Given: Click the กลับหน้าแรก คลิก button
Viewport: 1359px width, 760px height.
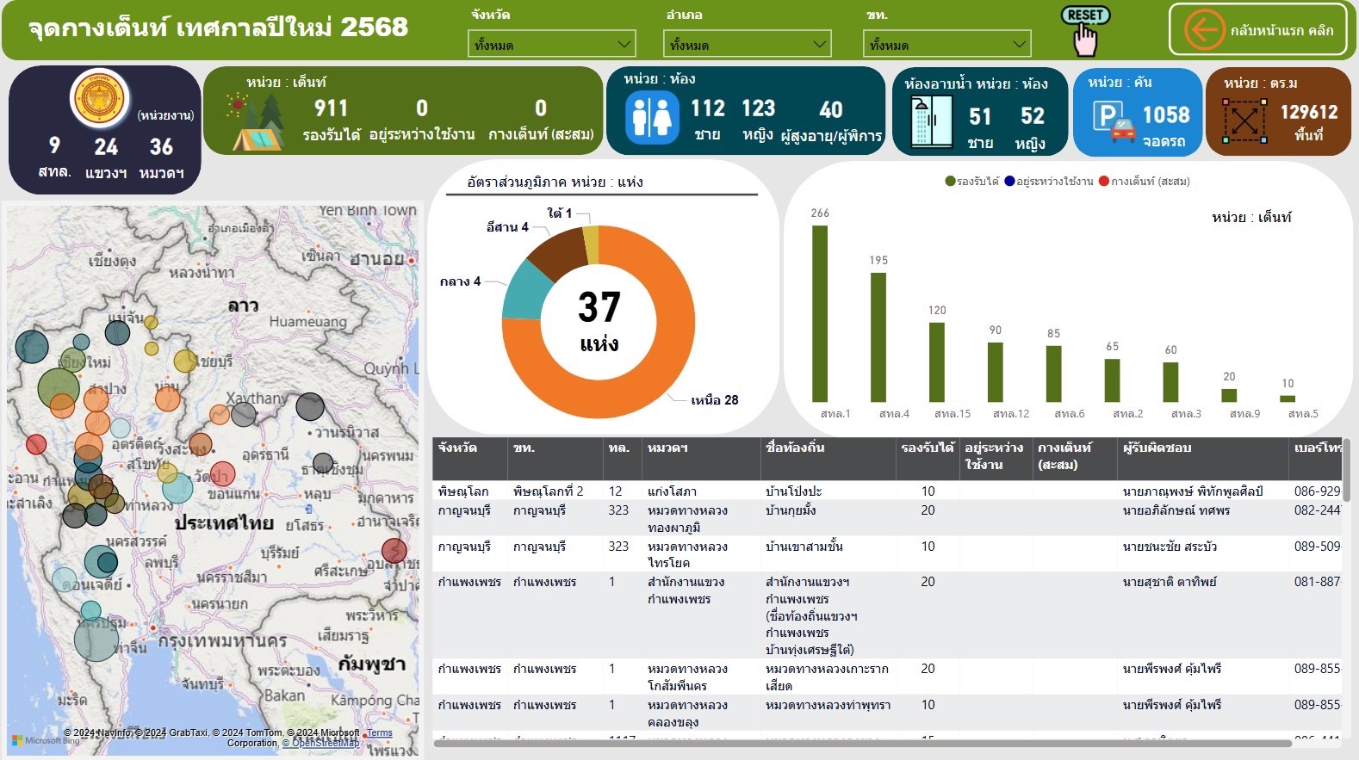Looking at the screenshot, I should click(1281, 30).
